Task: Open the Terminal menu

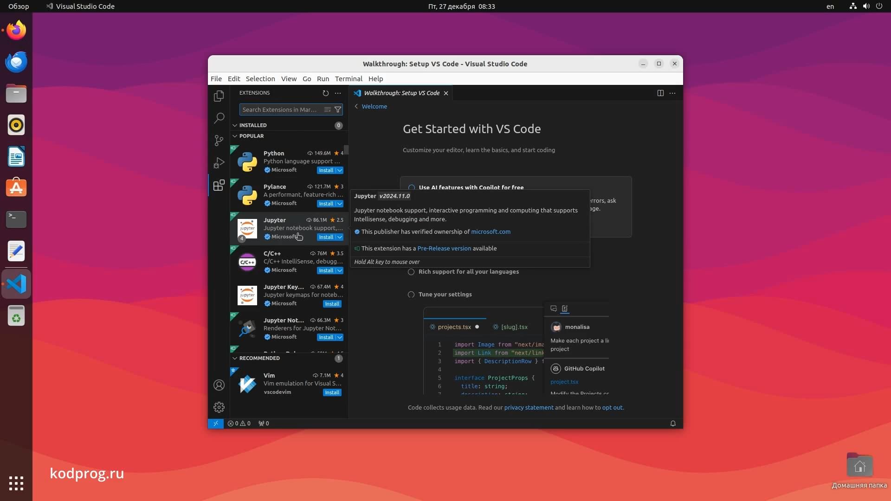Action: 349,79
